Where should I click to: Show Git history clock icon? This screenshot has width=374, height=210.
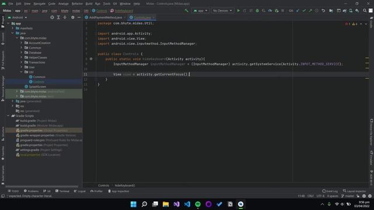click(x=317, y=10)
